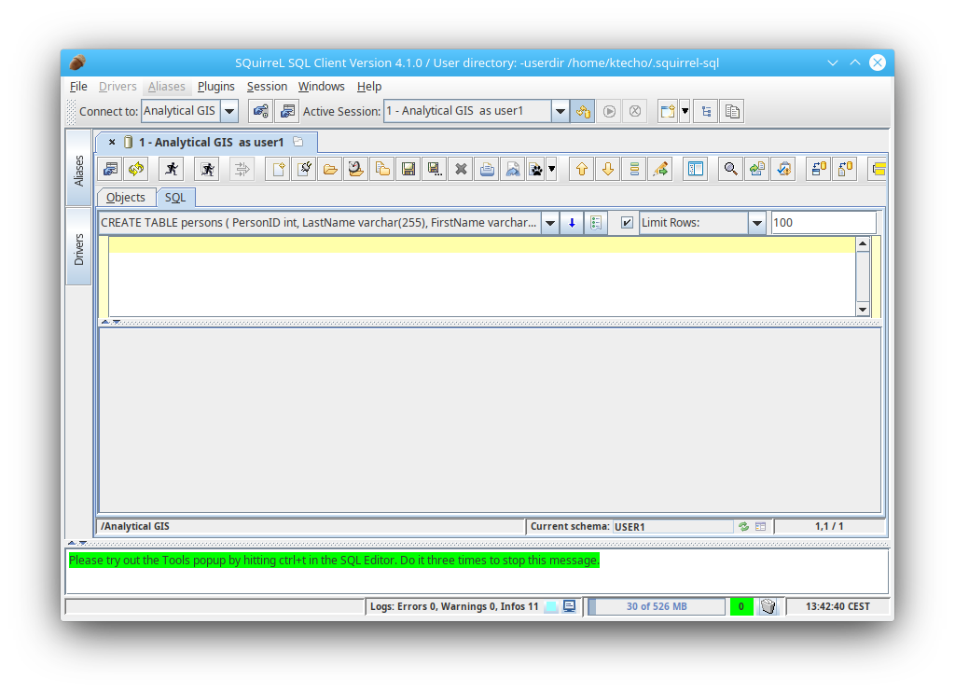This screenshot has height=693, width=955.
Task: Close the Analytical GIS session tab
Action: click(x=112, y=142)
